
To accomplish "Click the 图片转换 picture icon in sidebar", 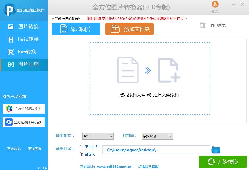I will click(x=11, y=26).
